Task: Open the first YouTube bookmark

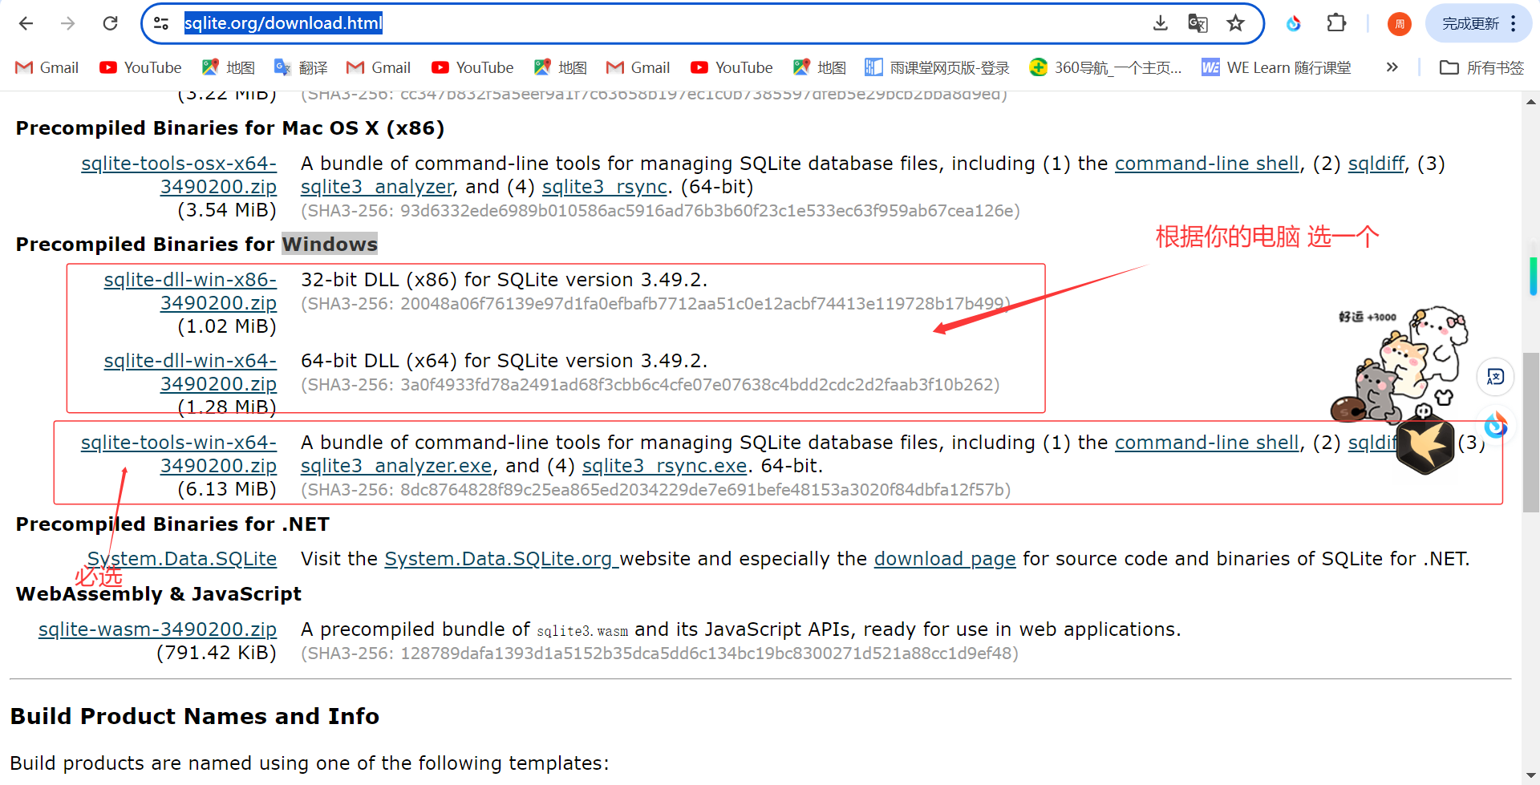Action: click(x=140, y=67)
